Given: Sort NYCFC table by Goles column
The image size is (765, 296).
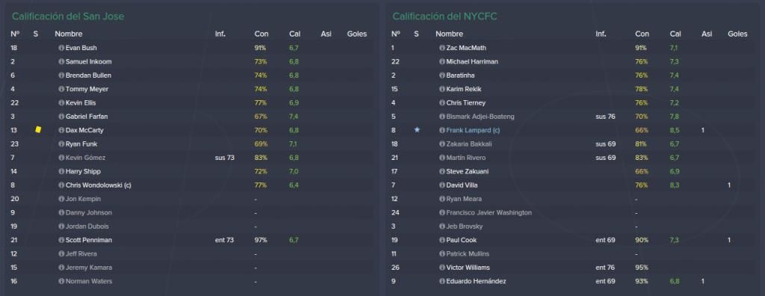Looking at the screenshot, I should pos(737,34).
